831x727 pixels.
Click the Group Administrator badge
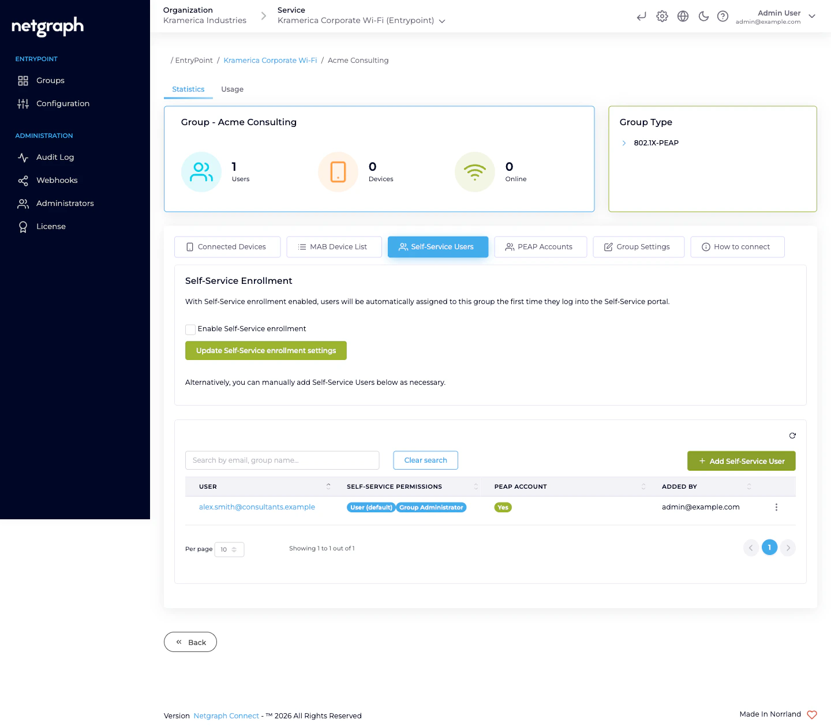click(431, 508)
